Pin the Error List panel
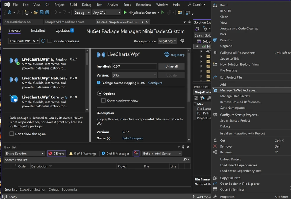The height and width of the screenshot is (199, 291). click(183, 147)
